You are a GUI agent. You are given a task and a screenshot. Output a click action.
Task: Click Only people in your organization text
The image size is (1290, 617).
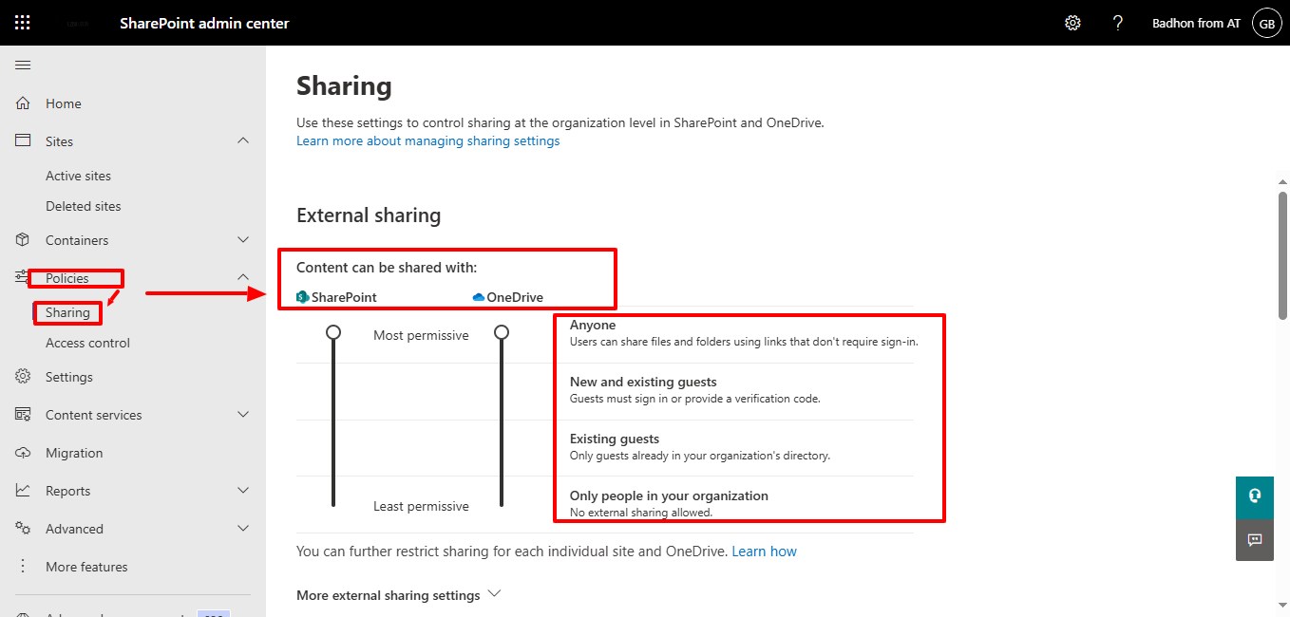[669, 495]
